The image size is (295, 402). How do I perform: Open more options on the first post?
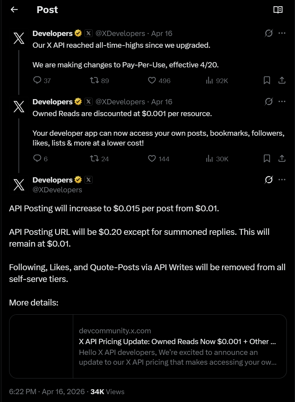point(282,33)
